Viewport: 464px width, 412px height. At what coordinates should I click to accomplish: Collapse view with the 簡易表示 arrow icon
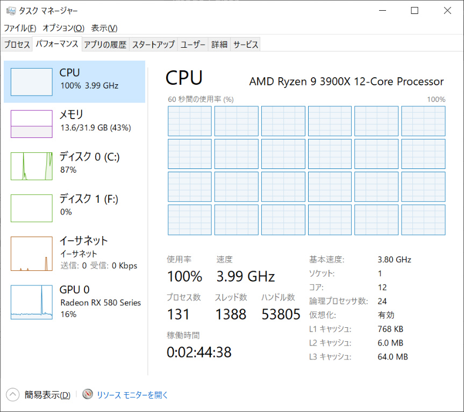tap(13, 395)
